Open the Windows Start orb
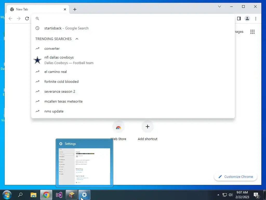266x200 pixels. 7,195
